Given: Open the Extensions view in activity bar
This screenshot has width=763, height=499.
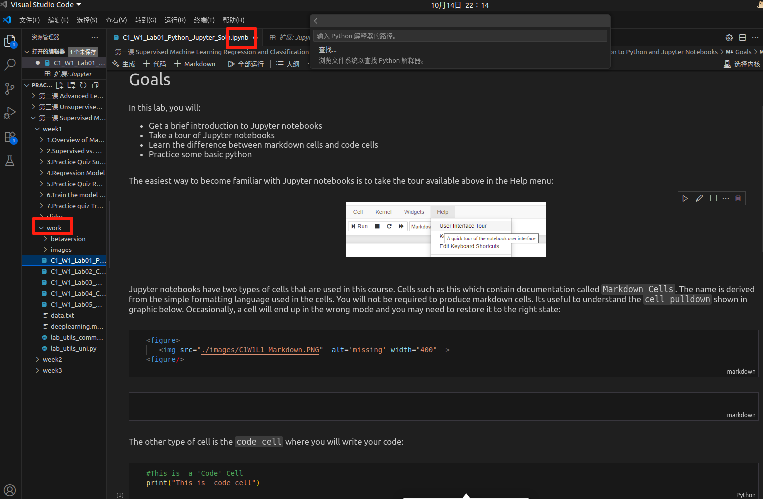Looking at the screenshot, I should [10, 137].
